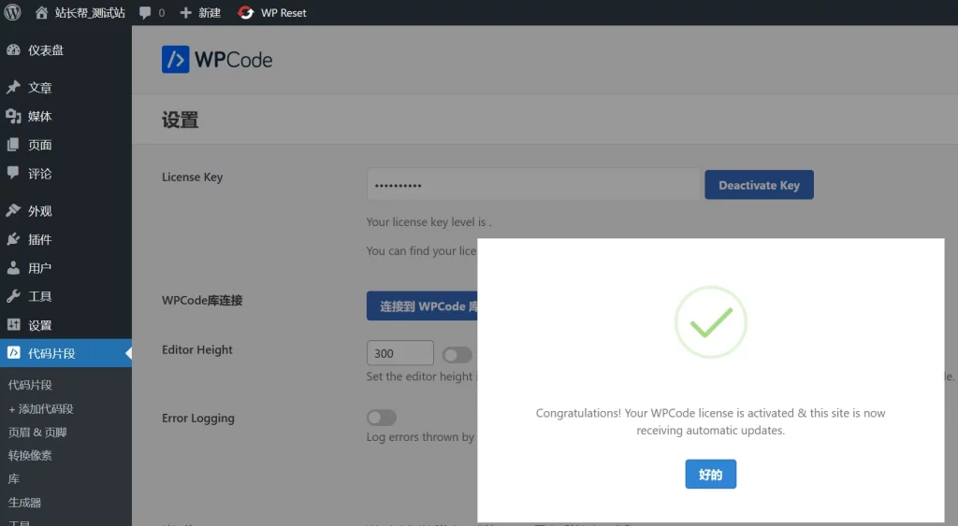
Task: Expand the 用户 users menu
Action: 39,268
